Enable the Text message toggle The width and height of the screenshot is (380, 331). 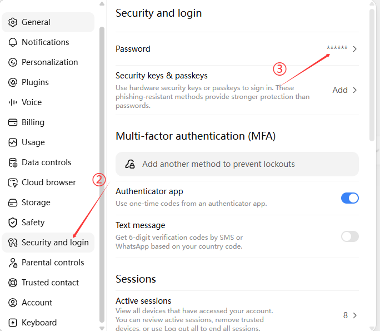point(349,236)
